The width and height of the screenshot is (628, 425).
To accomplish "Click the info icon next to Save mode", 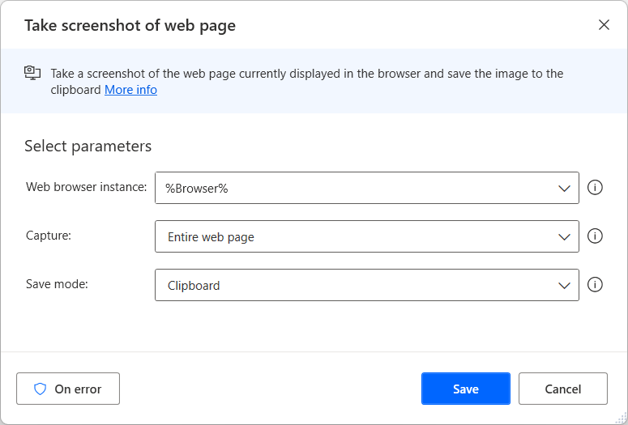I will click(x=595, y=284).
